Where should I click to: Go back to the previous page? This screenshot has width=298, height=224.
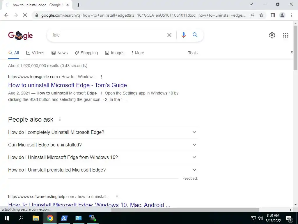point(6,15)
